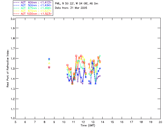This screenshot has width=165, height=132.
Task: Click the AOT 400nm purple legend entry
Action: pos(32,2)
